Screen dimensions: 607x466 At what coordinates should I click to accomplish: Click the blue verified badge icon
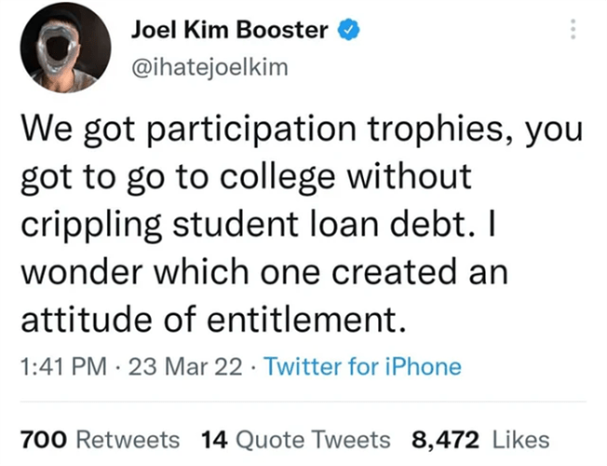tap(349, 30)
